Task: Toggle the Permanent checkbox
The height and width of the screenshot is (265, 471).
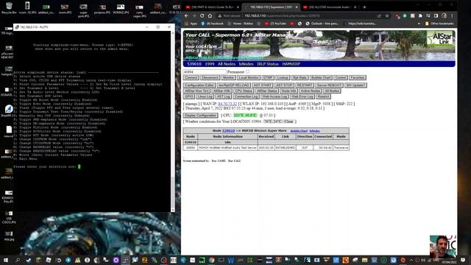Action: pos(247,72)
